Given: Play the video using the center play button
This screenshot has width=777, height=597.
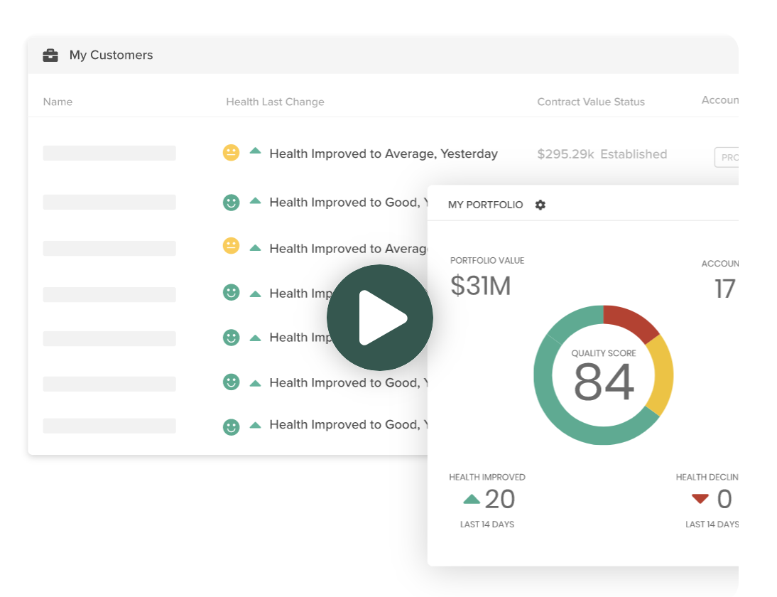Looking at the screenshot, I should [380, 318].
